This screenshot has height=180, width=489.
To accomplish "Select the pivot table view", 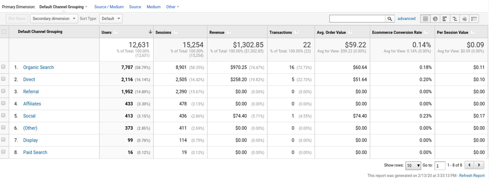I will click(x=474, y=19).
